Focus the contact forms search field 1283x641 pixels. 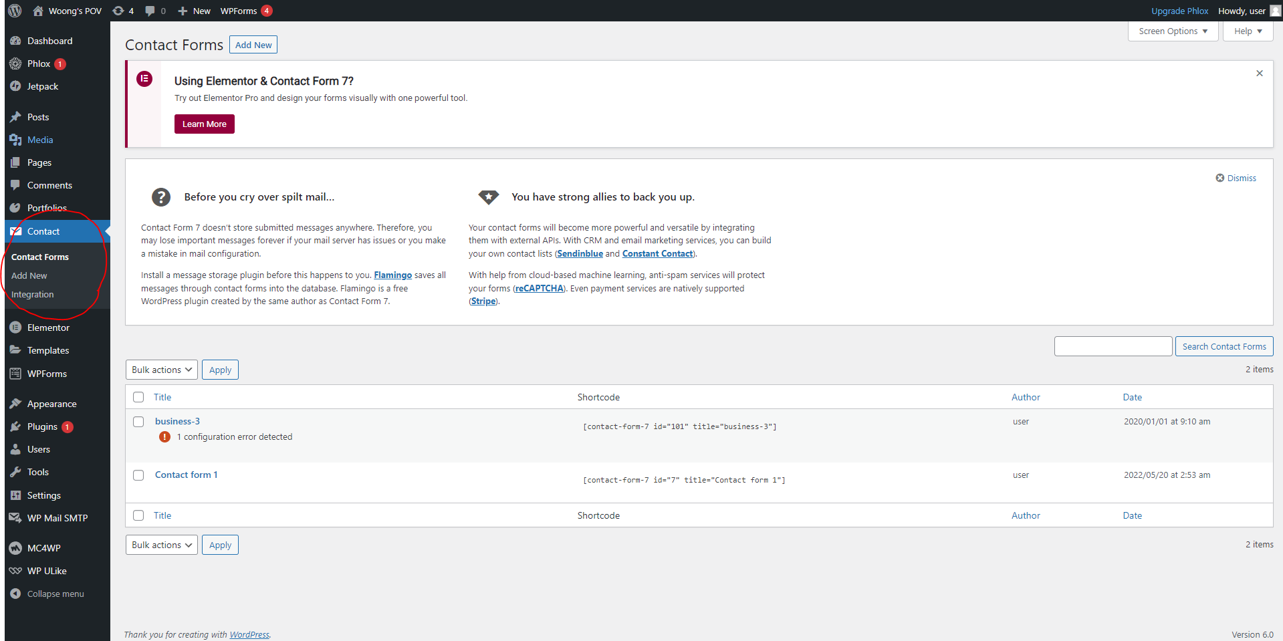point(1113,346)
